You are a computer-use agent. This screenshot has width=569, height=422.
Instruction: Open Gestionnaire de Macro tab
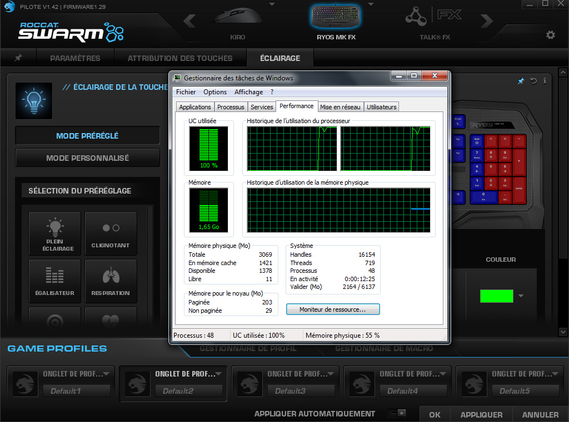(384, 348)
